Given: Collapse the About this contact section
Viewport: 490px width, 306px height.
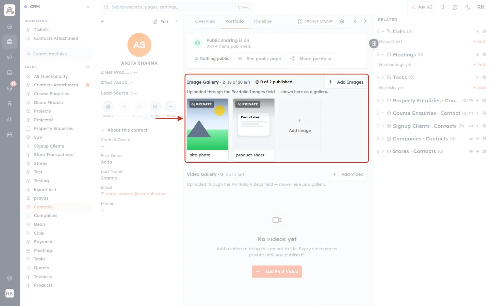Looking at the screenshot, I should [103, 130].
